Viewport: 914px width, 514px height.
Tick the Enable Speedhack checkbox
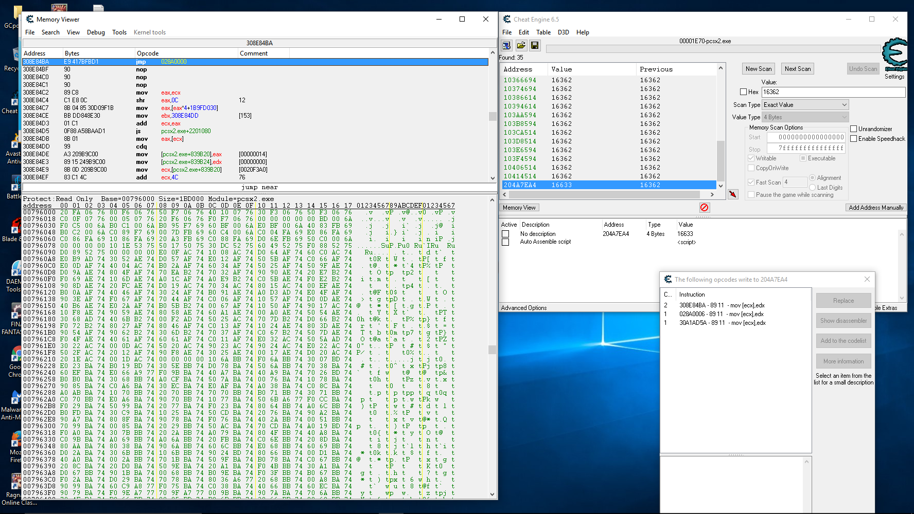tap(854, 139)
